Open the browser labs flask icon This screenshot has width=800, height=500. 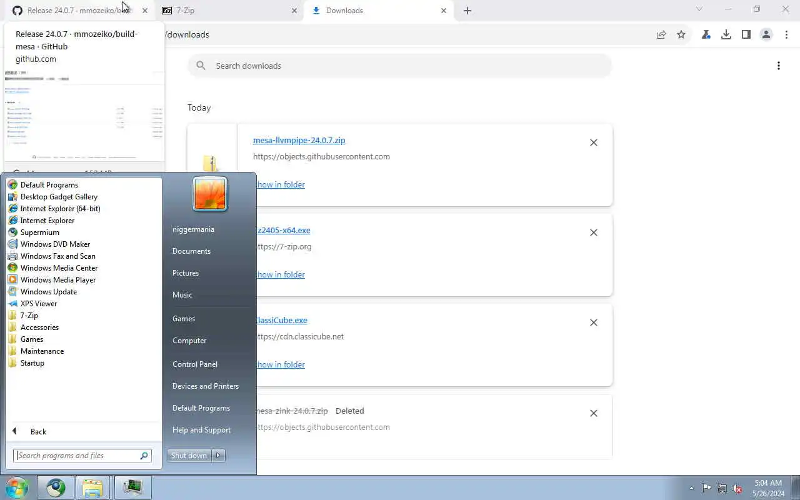(x=706, y=35)
